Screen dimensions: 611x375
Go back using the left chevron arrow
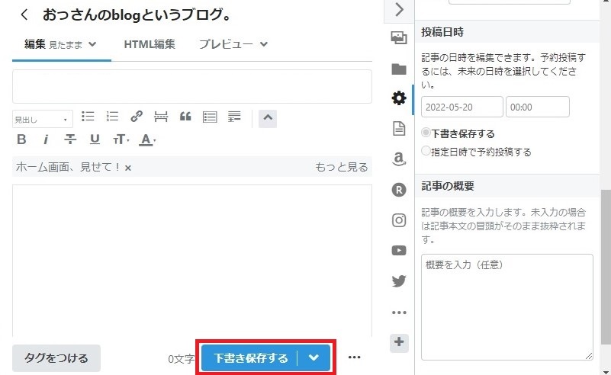(24, 14)
